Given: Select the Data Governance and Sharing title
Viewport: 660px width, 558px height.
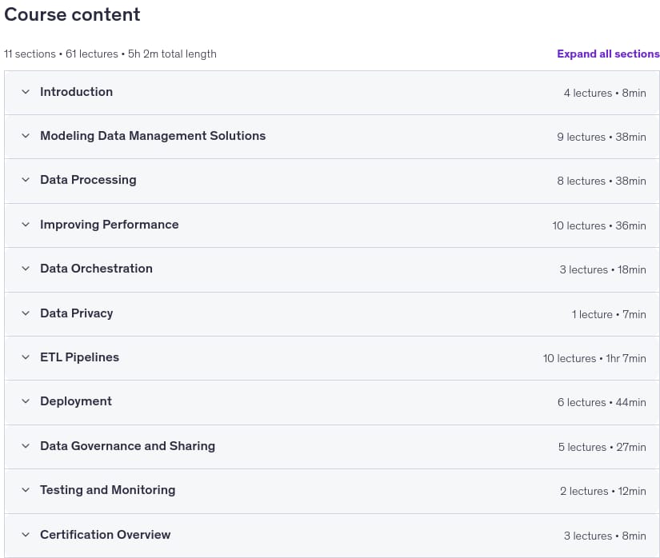Looking at the screenshot, I should (127, 446).
